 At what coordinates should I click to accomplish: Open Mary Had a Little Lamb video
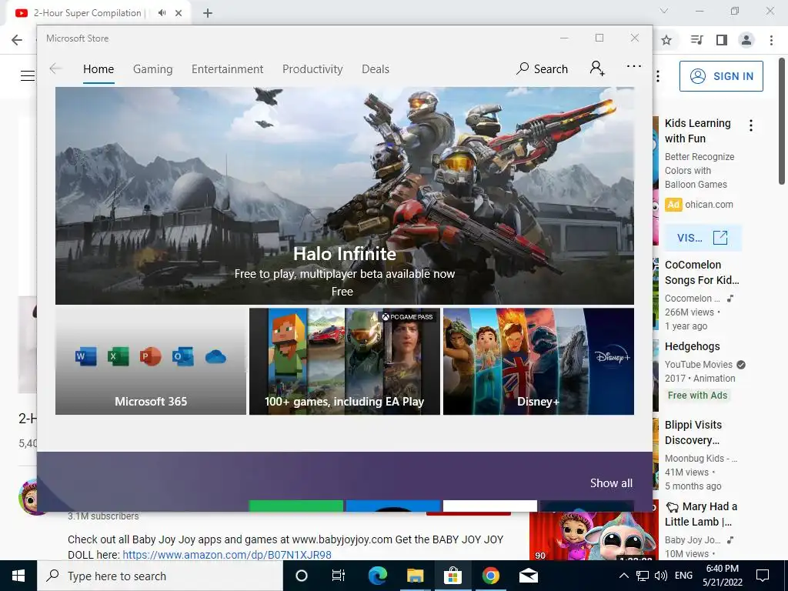point(701,514)
